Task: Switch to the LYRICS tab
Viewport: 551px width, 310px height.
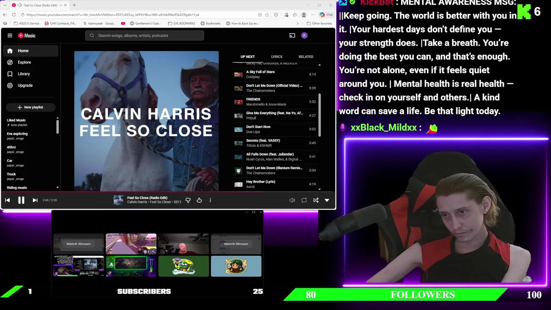Action: tap(277, 57)
